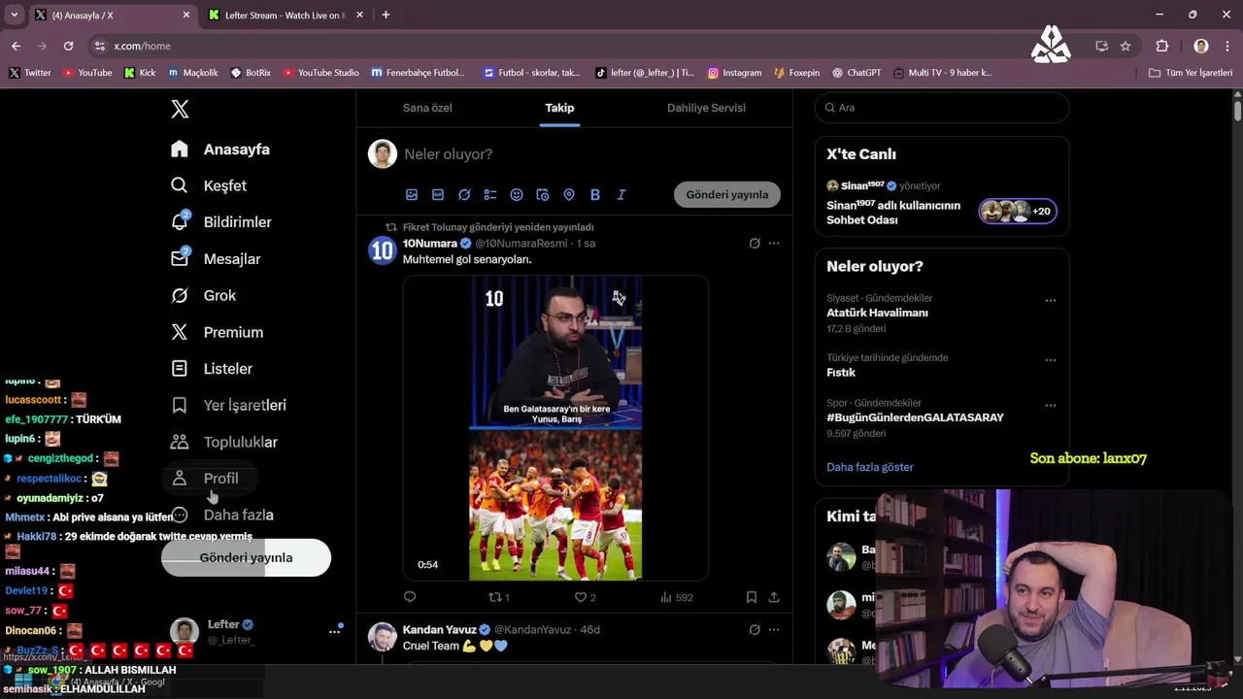Repost the 10Numara post
Viewport: 1243px width, 699px height.
click(x=499, y=597)
